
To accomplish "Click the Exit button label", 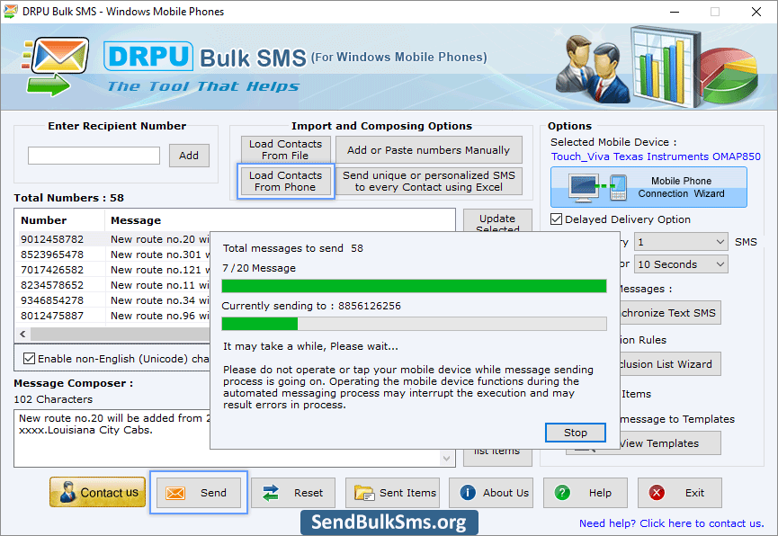I will click(x=694, y=493).
